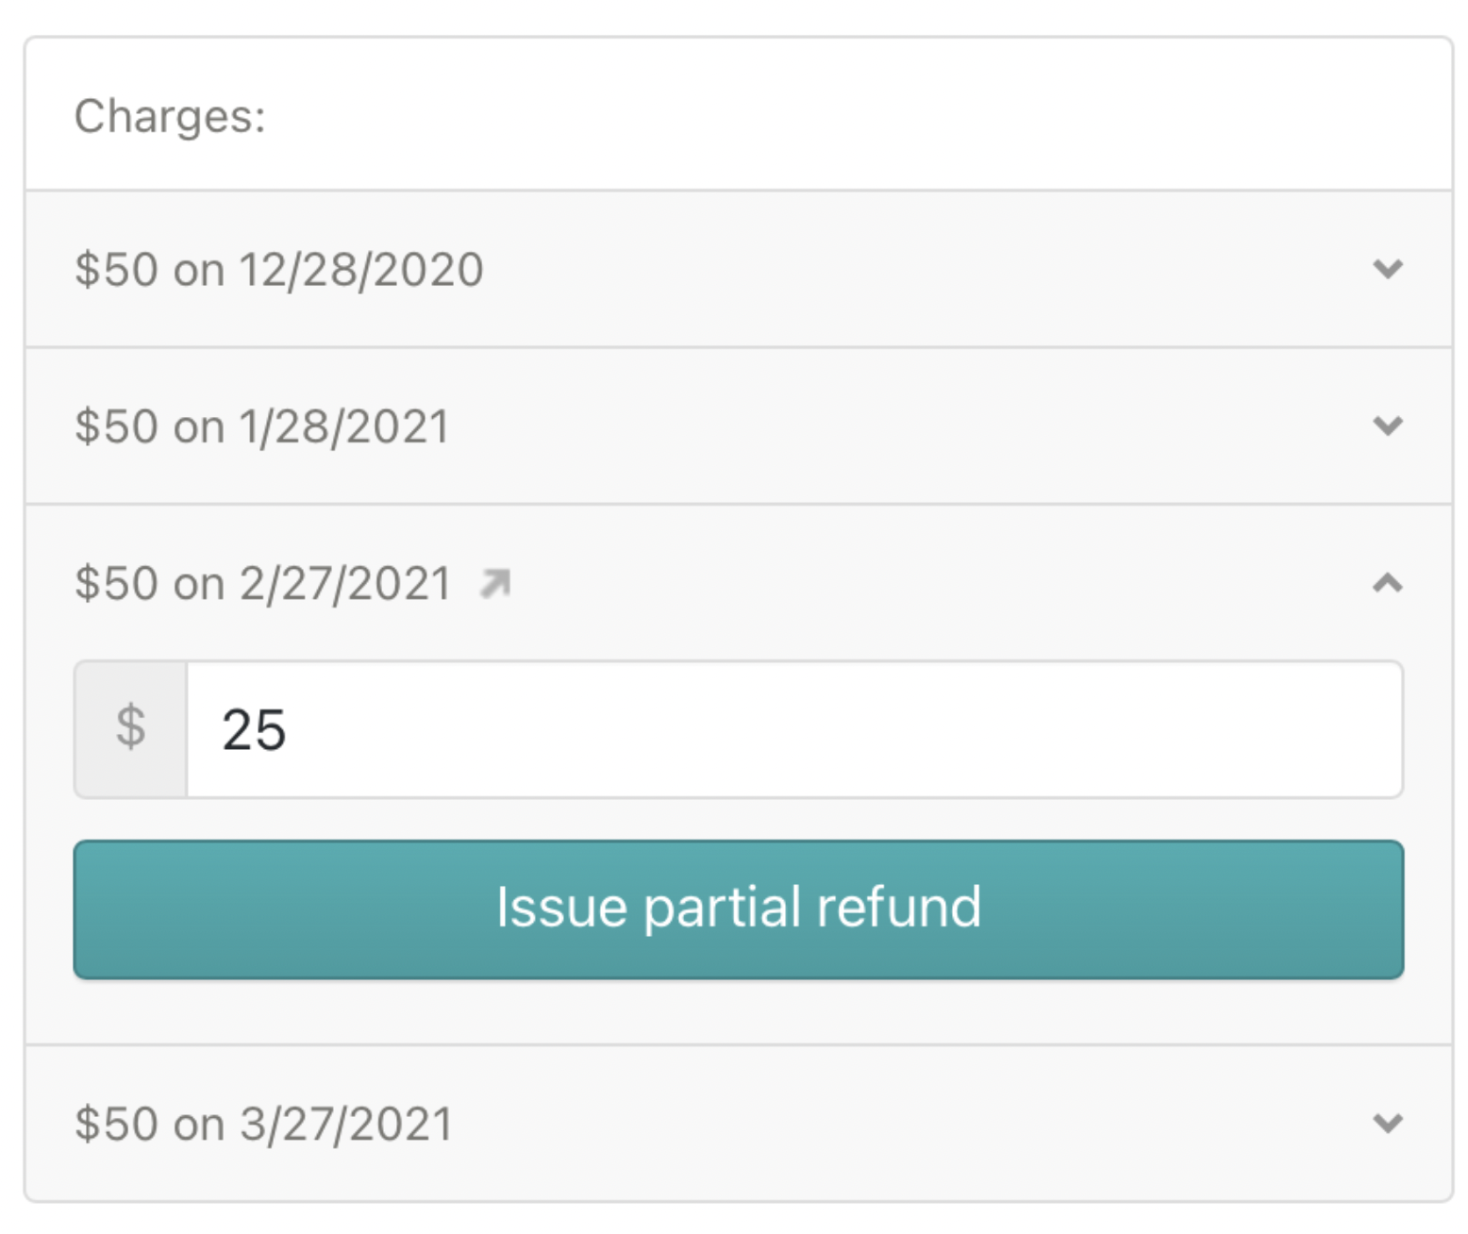Click the upward chevron on the 2/27/2021 charge
Viewport: 1468px width, 1234px height.
(x=1387, y=584)
